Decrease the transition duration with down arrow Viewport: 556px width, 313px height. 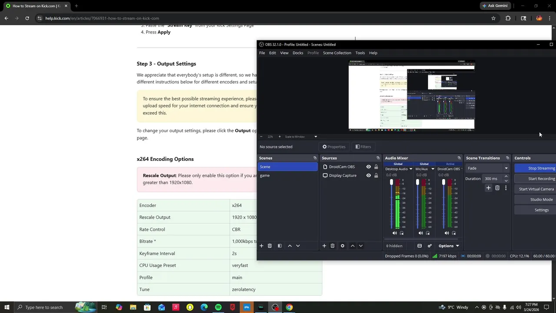pos(506,180)
